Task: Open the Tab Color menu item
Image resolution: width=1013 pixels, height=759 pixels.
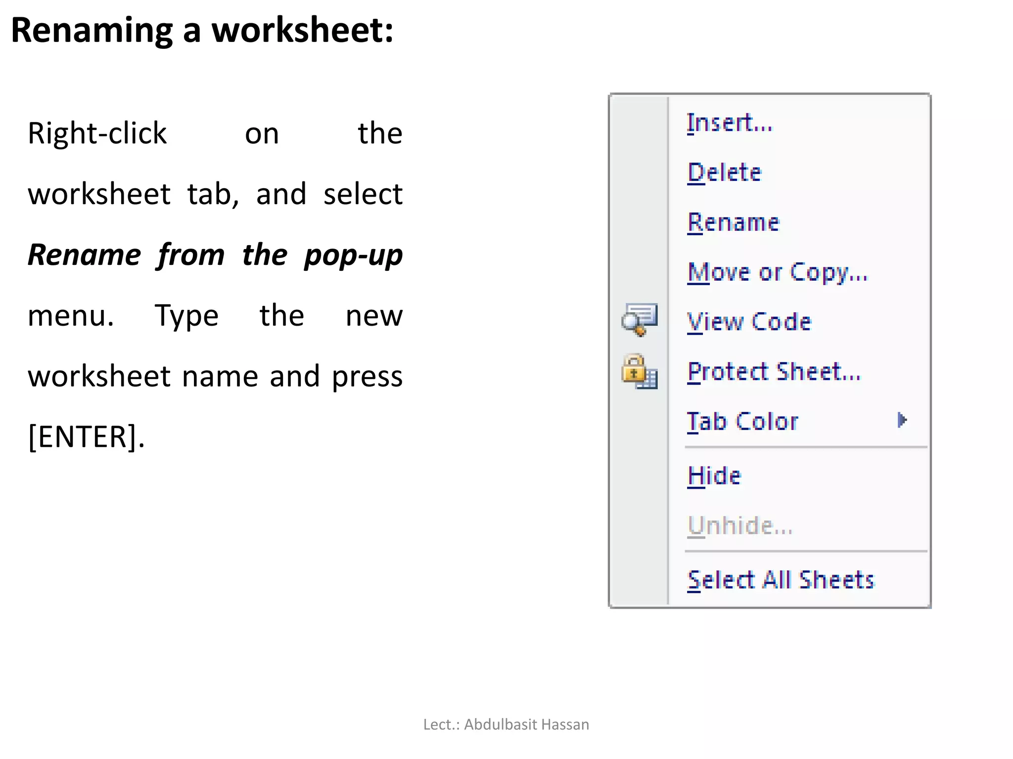Action: (x=742, y=422)
